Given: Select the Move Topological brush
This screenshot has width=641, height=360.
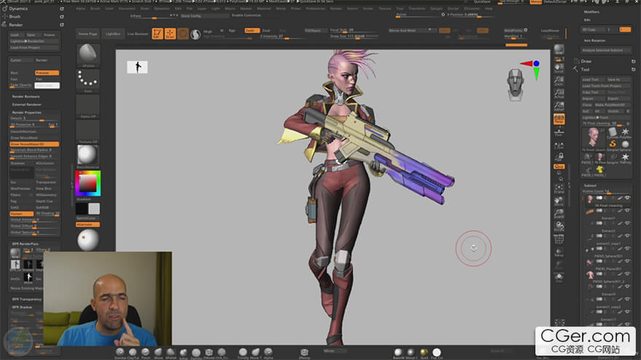Looking at the screenshot, I should 256,353.
